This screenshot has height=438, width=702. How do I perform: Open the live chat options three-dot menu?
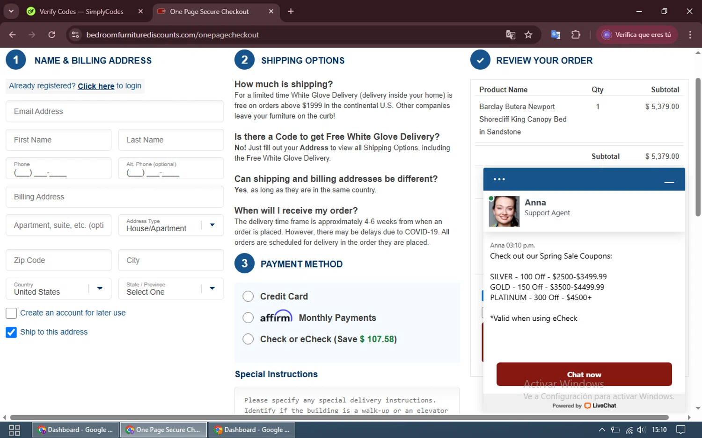coord(499,179)
